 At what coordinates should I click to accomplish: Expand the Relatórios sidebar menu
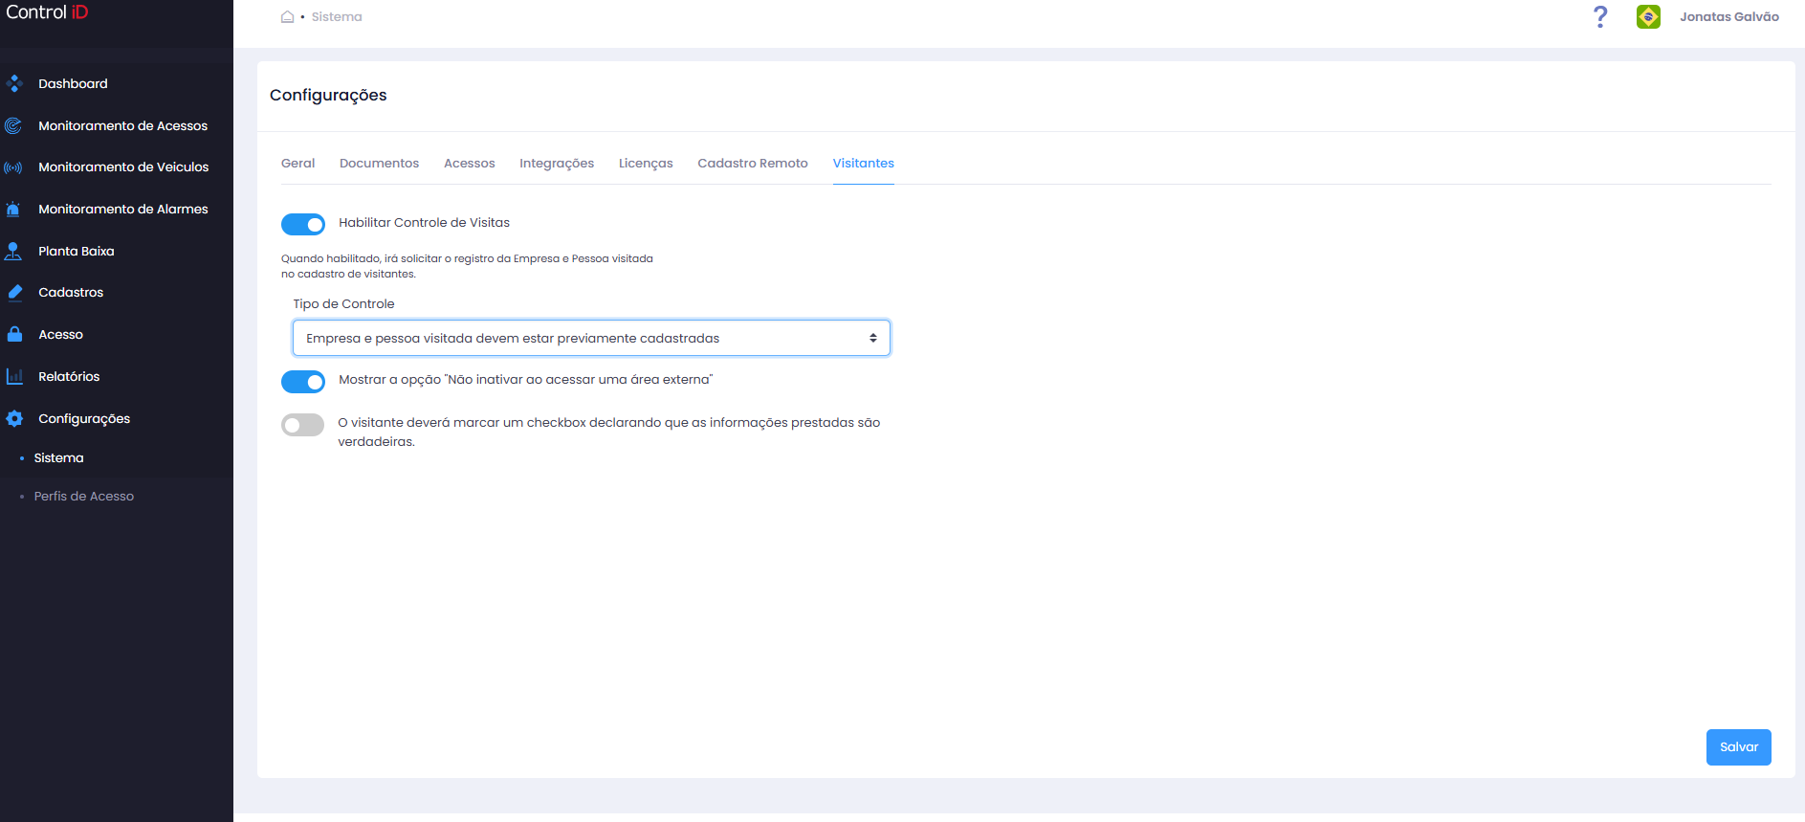point(69,377)
